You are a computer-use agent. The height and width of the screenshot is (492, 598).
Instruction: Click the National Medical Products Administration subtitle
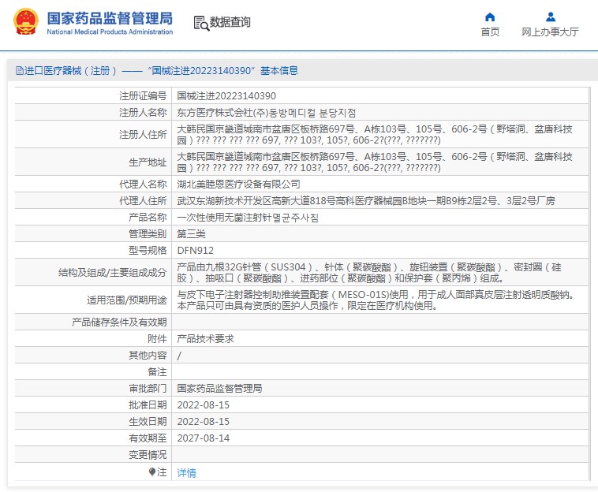coord(110,32)
